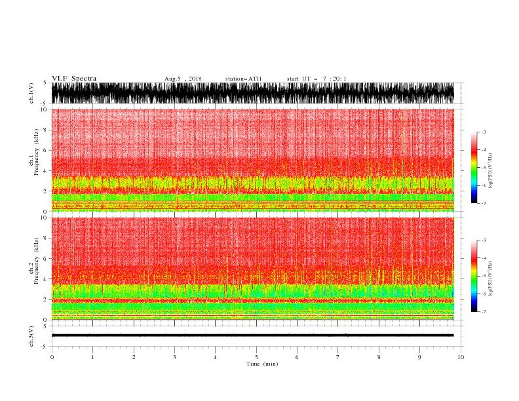Click the ch.1 spectrogram 2 kHz tick label
The width and height of the screenshot is (519, 401).
pyautogui.click(x=45, y=191)
